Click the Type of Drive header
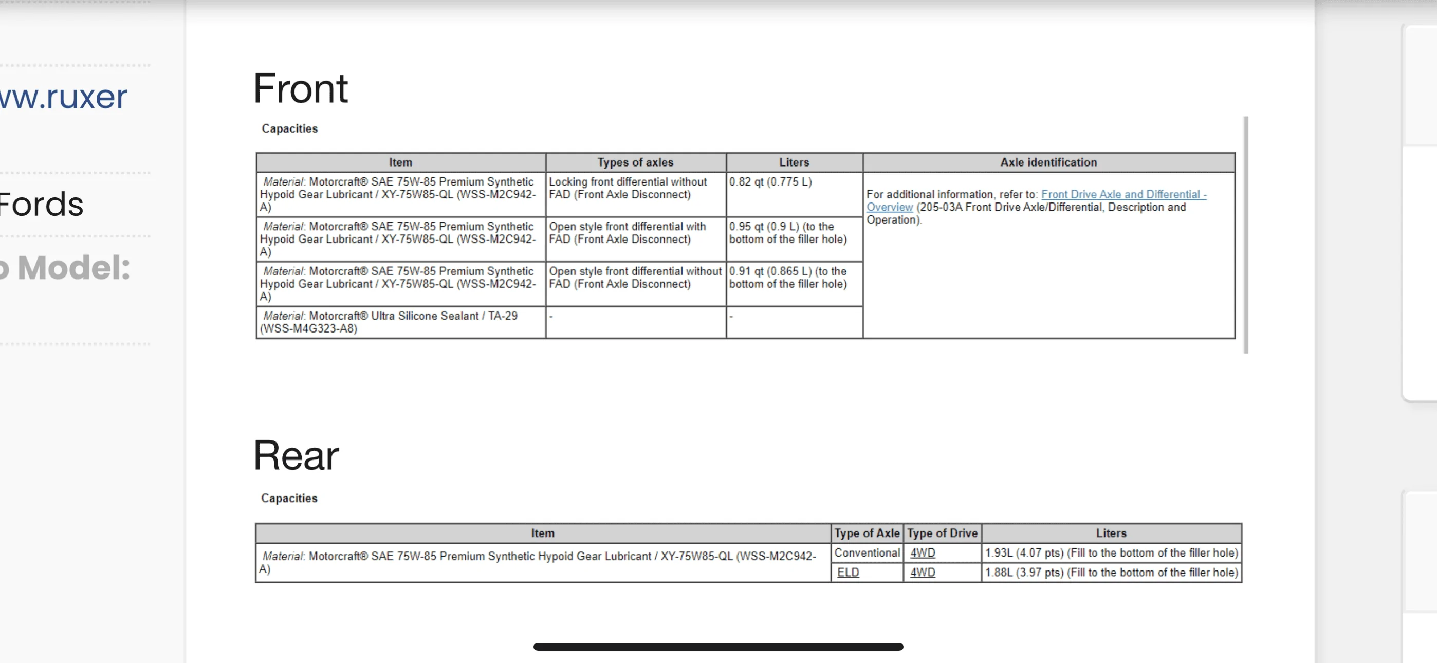The height and width of the screenshot is (663, 1437). 942,533
